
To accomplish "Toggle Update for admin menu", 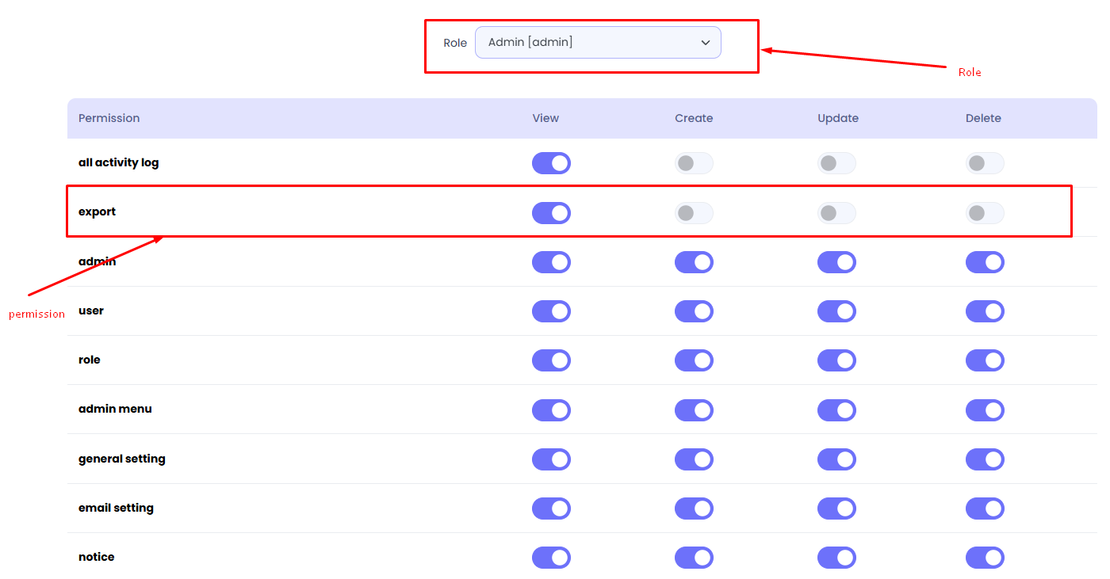I will (836, 410).
